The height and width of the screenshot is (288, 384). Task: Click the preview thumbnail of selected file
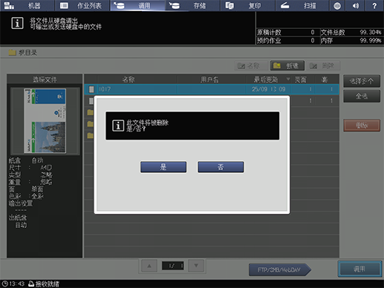click(45, 121)
